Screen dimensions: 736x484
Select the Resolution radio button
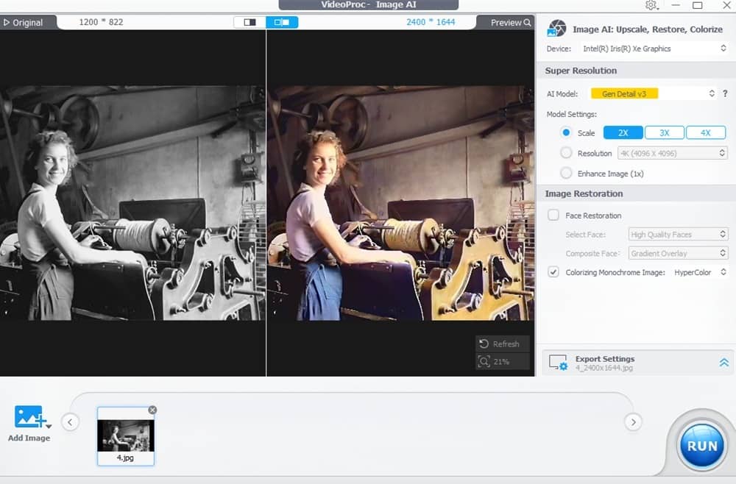tap(566, 153)
